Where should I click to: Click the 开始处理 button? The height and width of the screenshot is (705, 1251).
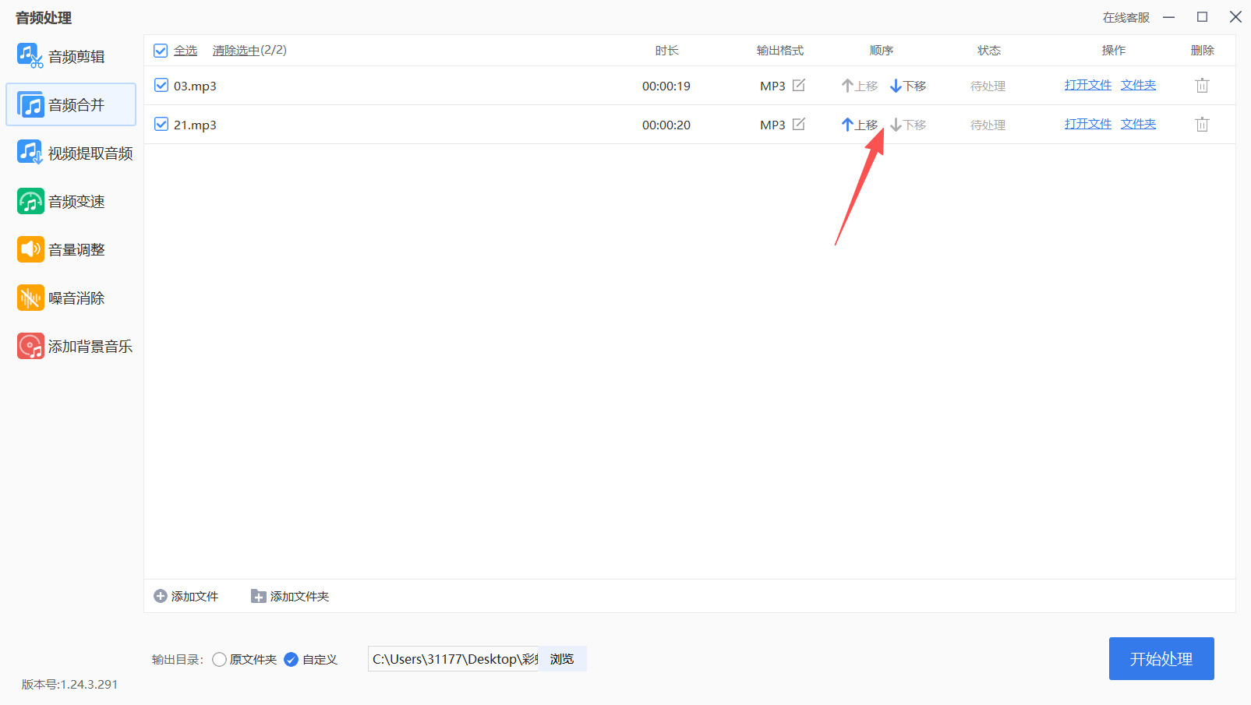1161,659
